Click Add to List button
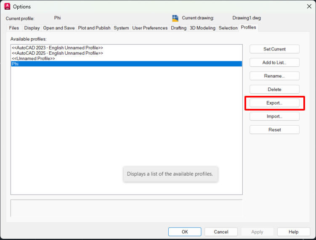316x240 pixels. (x=274, y=63)
